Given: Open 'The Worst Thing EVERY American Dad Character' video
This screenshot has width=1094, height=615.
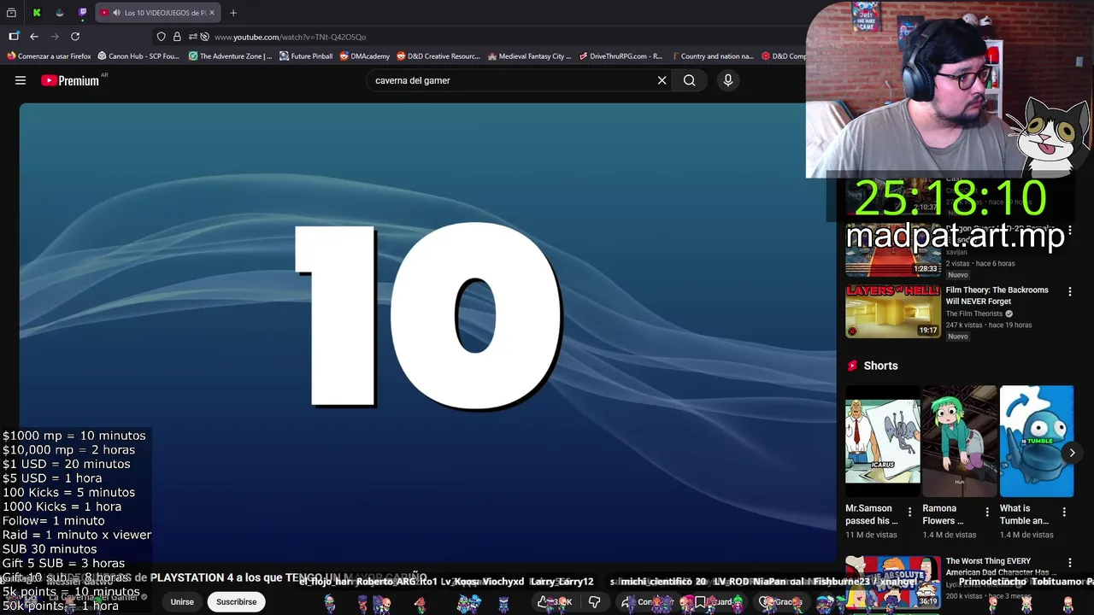Looking at the screenshot, I should [x=1000, y=566].
